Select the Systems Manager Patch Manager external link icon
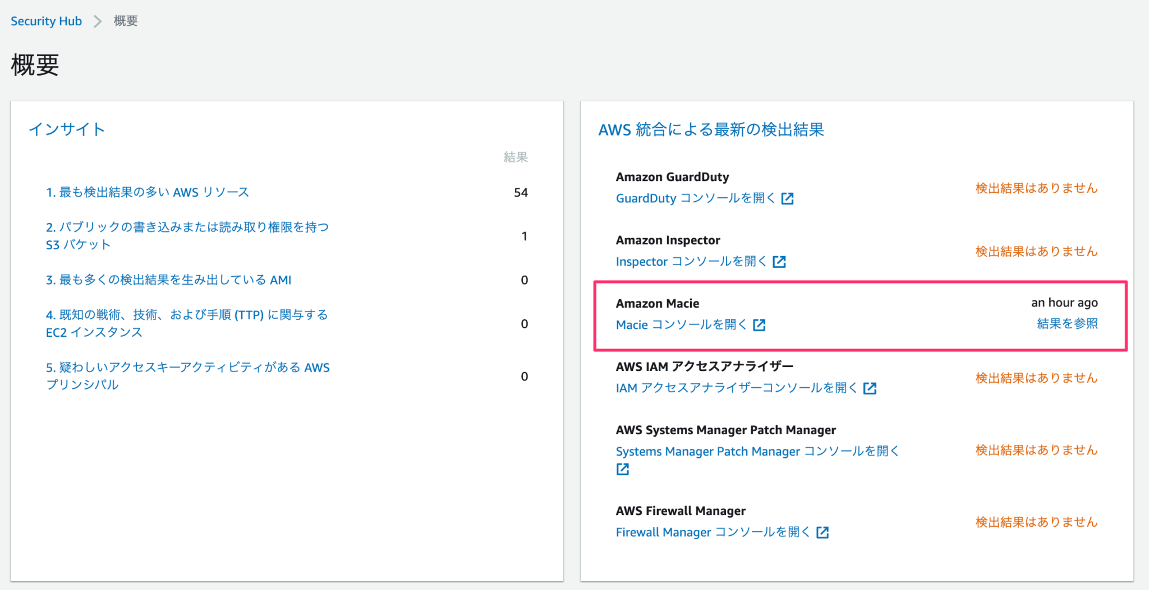1149x590 pixels. click(x=622, y=470)
